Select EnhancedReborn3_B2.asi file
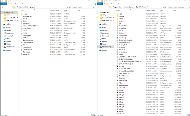 click(30, 26)
